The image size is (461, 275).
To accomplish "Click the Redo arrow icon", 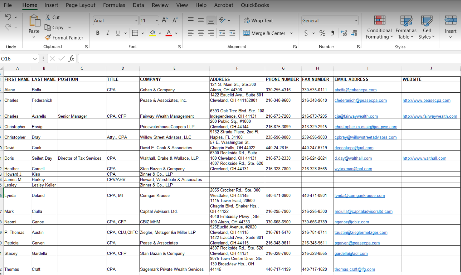I will (8, 27).
